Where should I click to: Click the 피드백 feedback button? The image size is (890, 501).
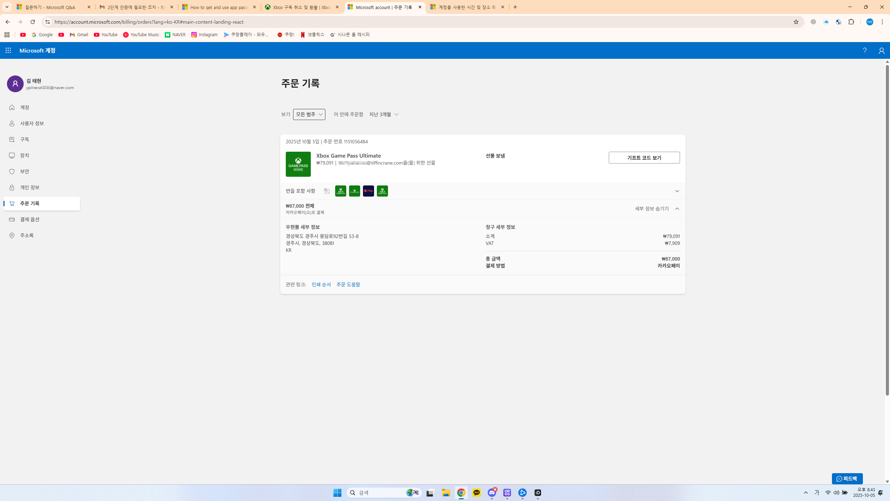(847, 479)
